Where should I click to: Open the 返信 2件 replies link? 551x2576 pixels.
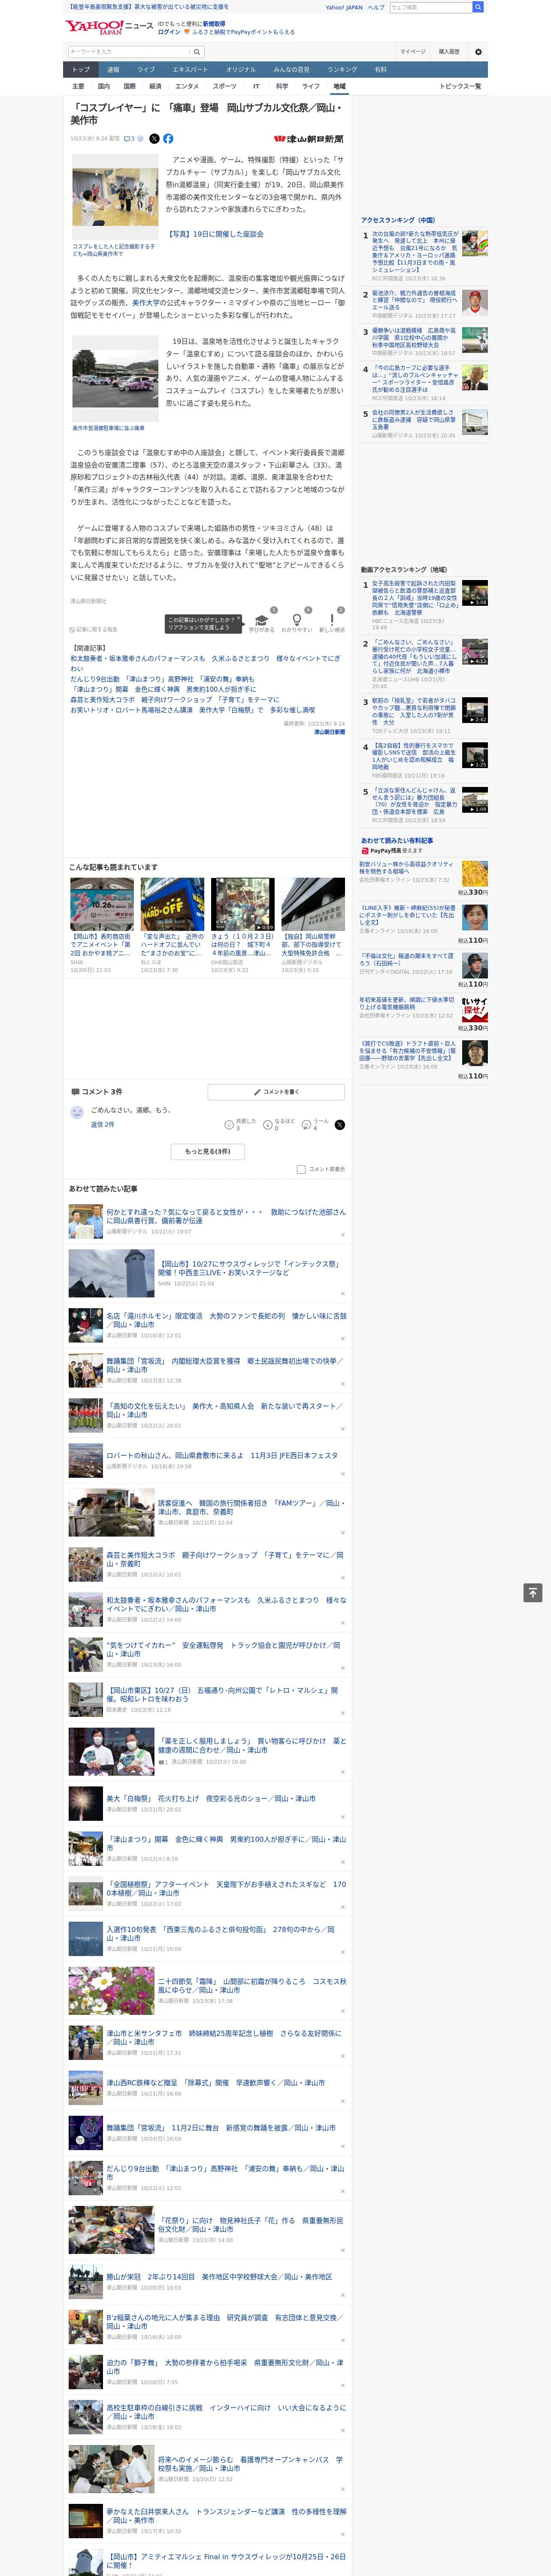pos(102,1125)
